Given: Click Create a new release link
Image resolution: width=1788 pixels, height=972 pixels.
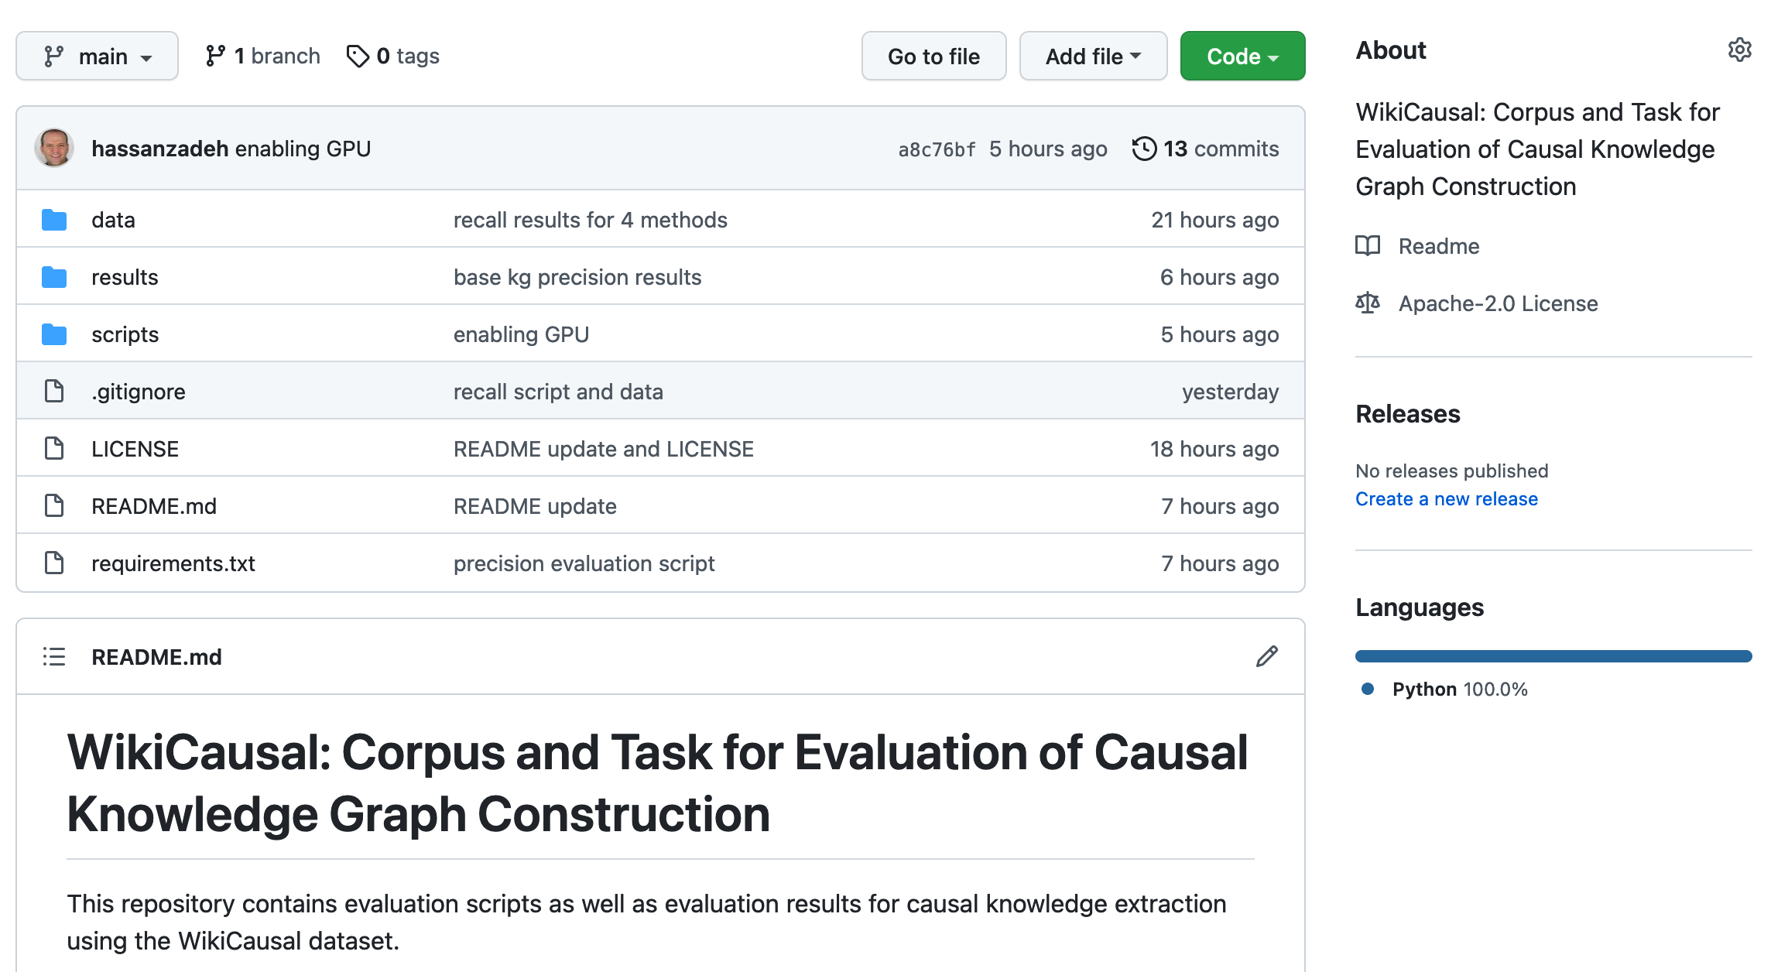Looking at the screenshot, I should click(x=1446, y=499).
